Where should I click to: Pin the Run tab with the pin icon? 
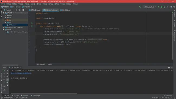4,90
